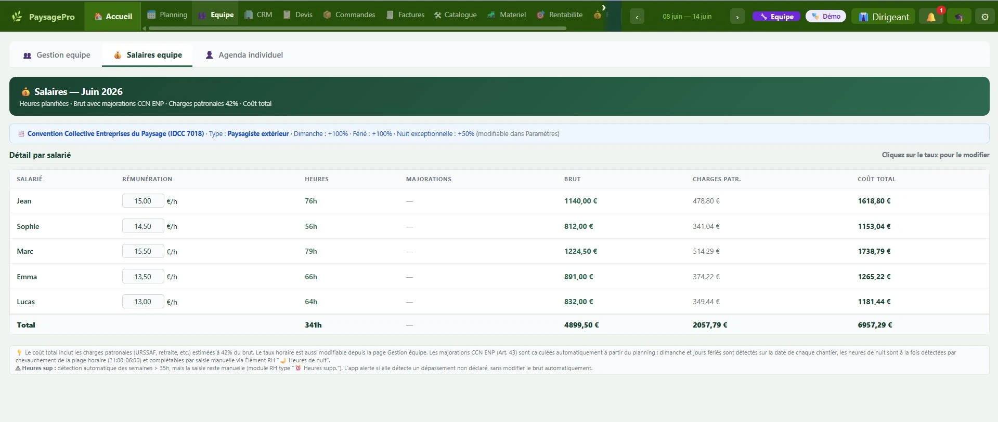Viewport: 998px width, 422px height.
Task: Click Sophie's total cost 1153,04 €
Action: 874,226
